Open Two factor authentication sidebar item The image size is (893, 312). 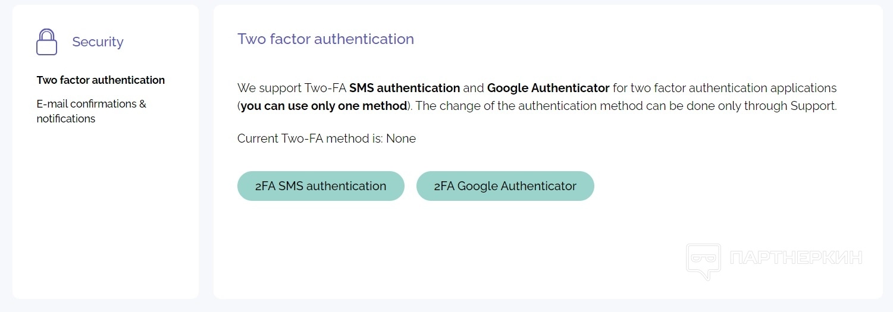tap(101, 80)
